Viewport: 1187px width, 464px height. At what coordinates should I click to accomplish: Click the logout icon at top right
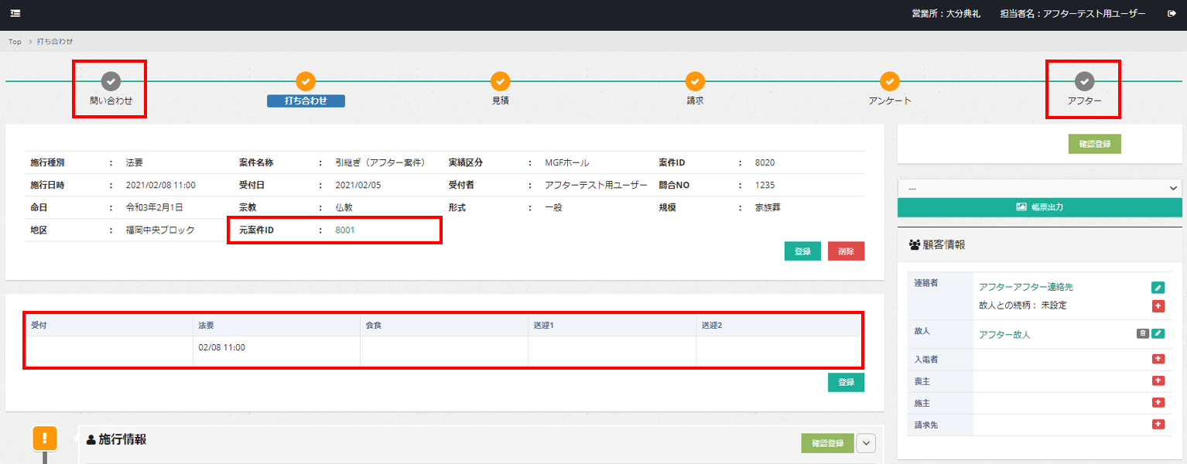click(1172, 14)
